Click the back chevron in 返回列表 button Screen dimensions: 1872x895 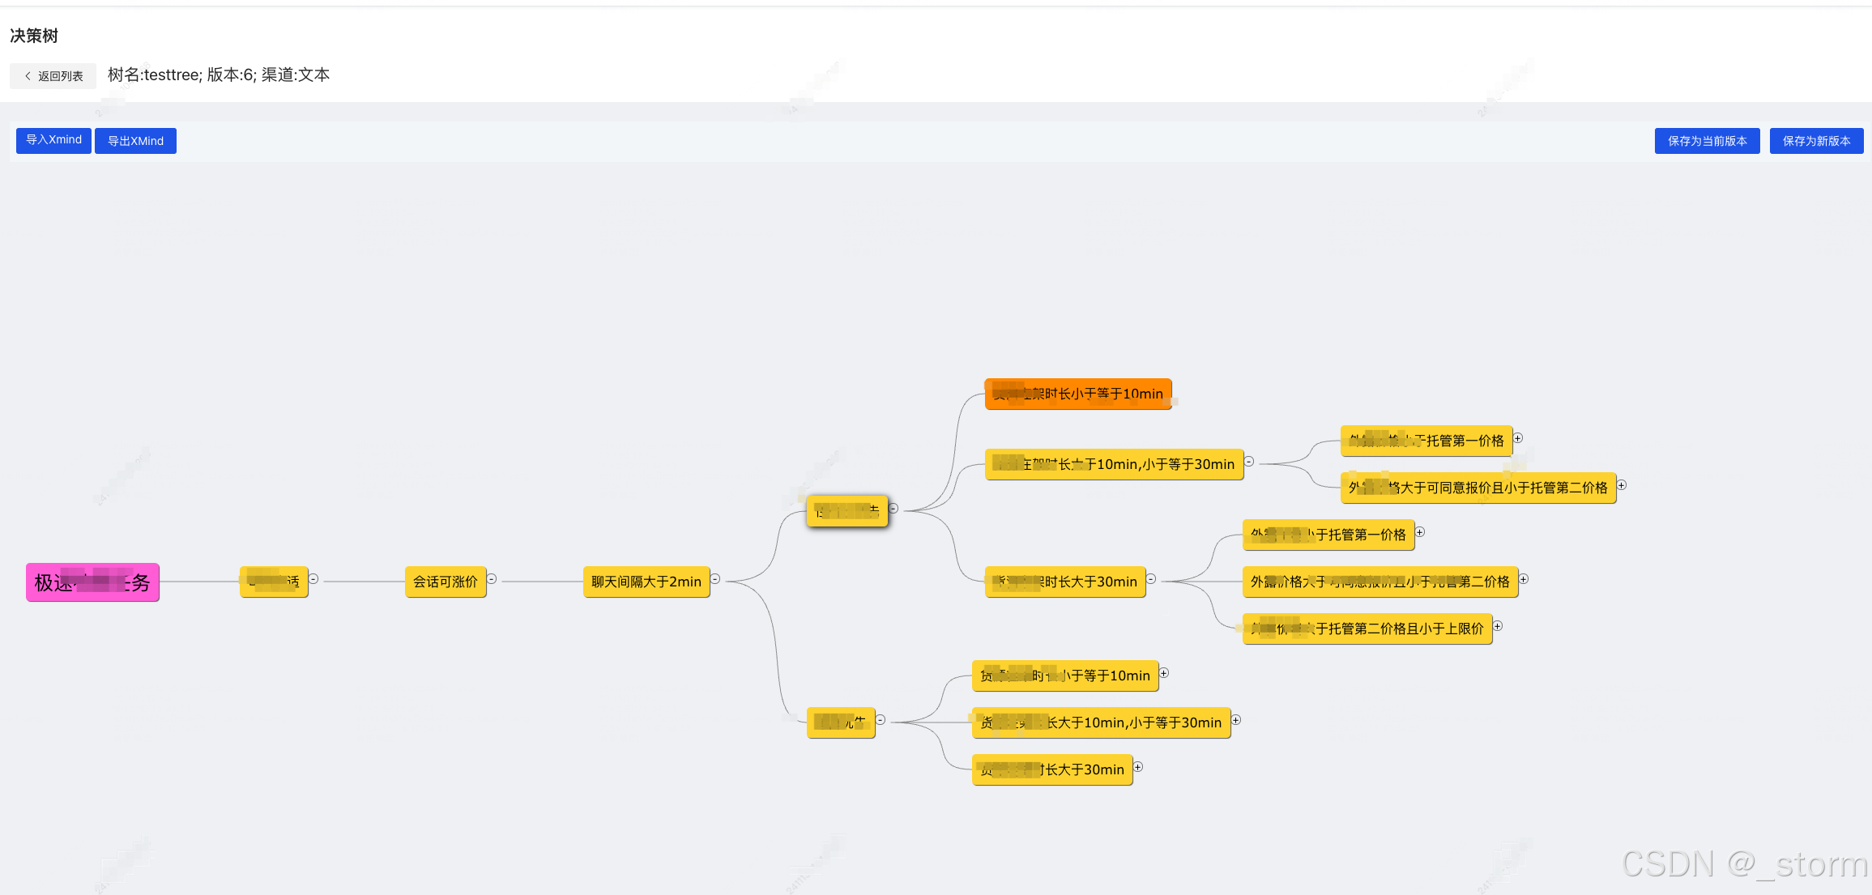(26, 75)
